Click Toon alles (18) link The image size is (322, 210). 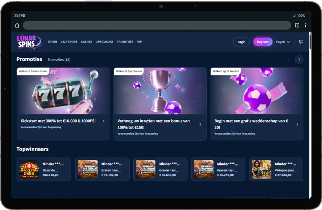pos(59,60)
